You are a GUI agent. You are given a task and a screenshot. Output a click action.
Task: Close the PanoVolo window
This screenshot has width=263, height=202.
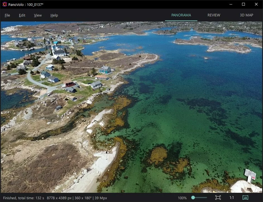[256, 4]
